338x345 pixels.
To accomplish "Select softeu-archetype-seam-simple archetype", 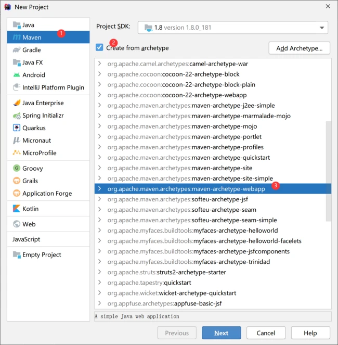I will pos(213,220).
